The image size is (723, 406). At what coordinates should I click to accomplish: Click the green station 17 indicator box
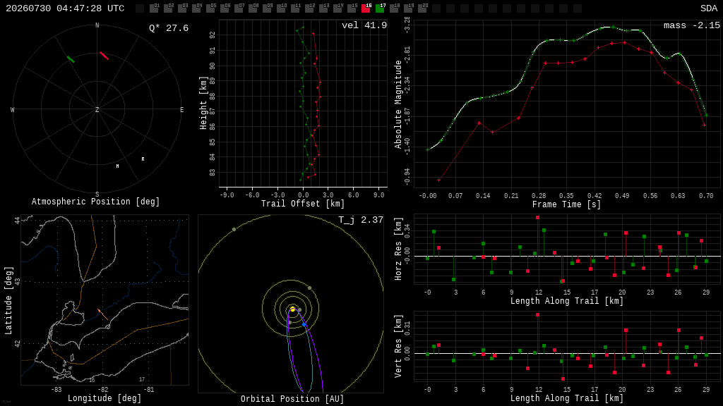[x=380, y=8]
